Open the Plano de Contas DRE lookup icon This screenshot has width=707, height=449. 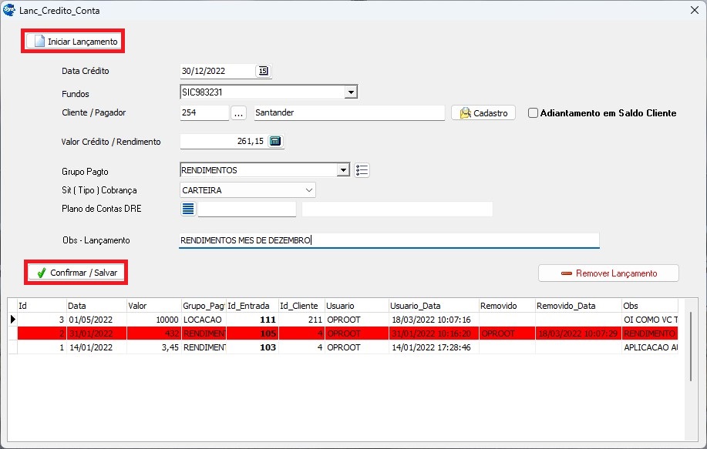pos(188,209)
